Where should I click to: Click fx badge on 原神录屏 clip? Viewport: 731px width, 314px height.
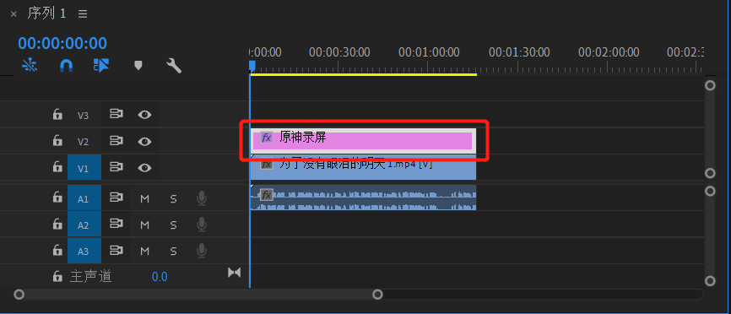(x=266, y=138)
